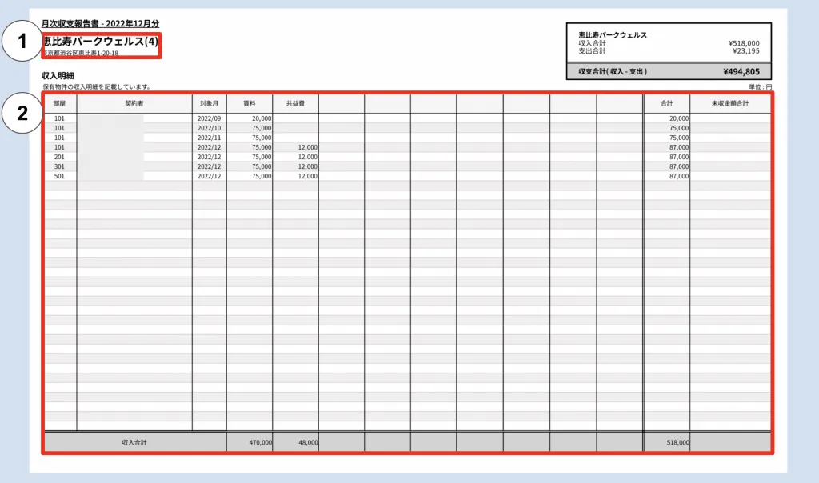
Task: Click the 収入合計 footer label in table
Action: (x=134, y=442)
